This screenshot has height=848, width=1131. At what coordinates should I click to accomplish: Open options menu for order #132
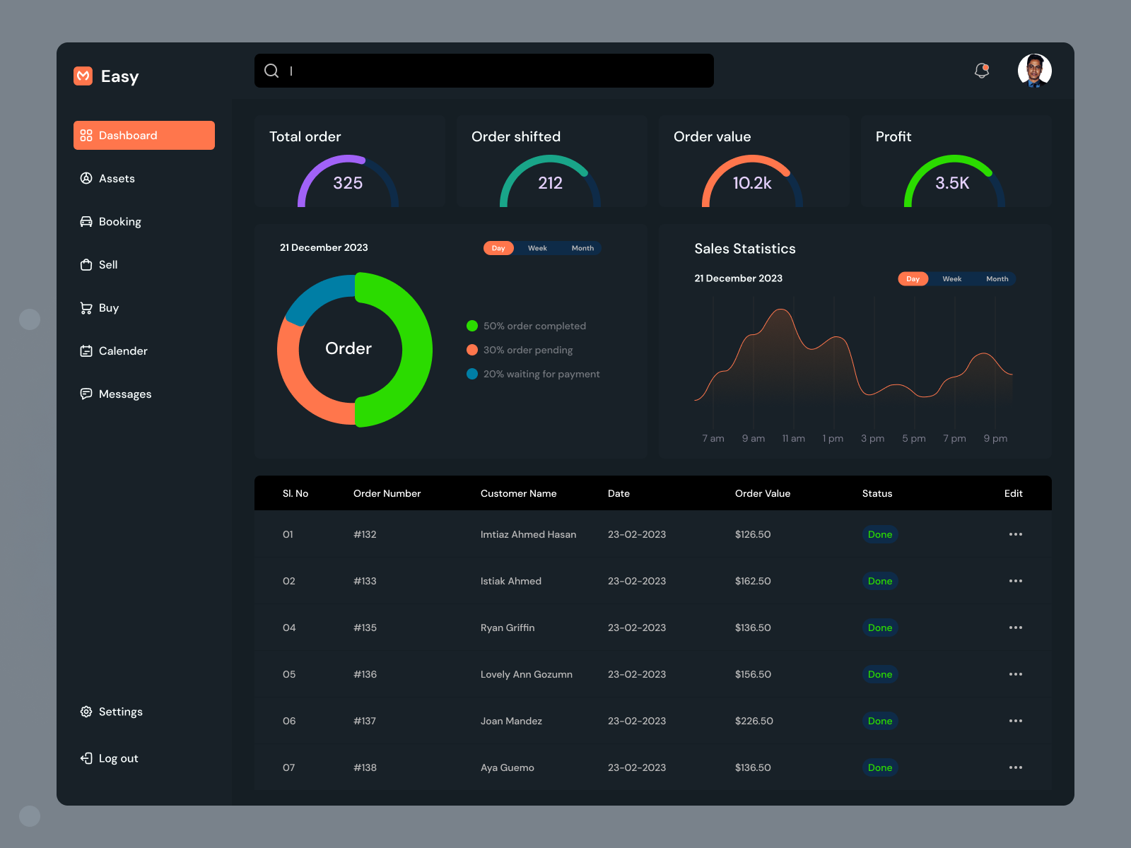pos(1016,534)
